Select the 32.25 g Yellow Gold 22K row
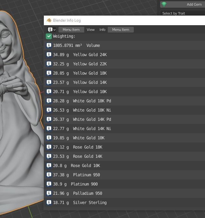Image resolution: width=205 pixels, height=218 pixels. [x=124, y=64]
